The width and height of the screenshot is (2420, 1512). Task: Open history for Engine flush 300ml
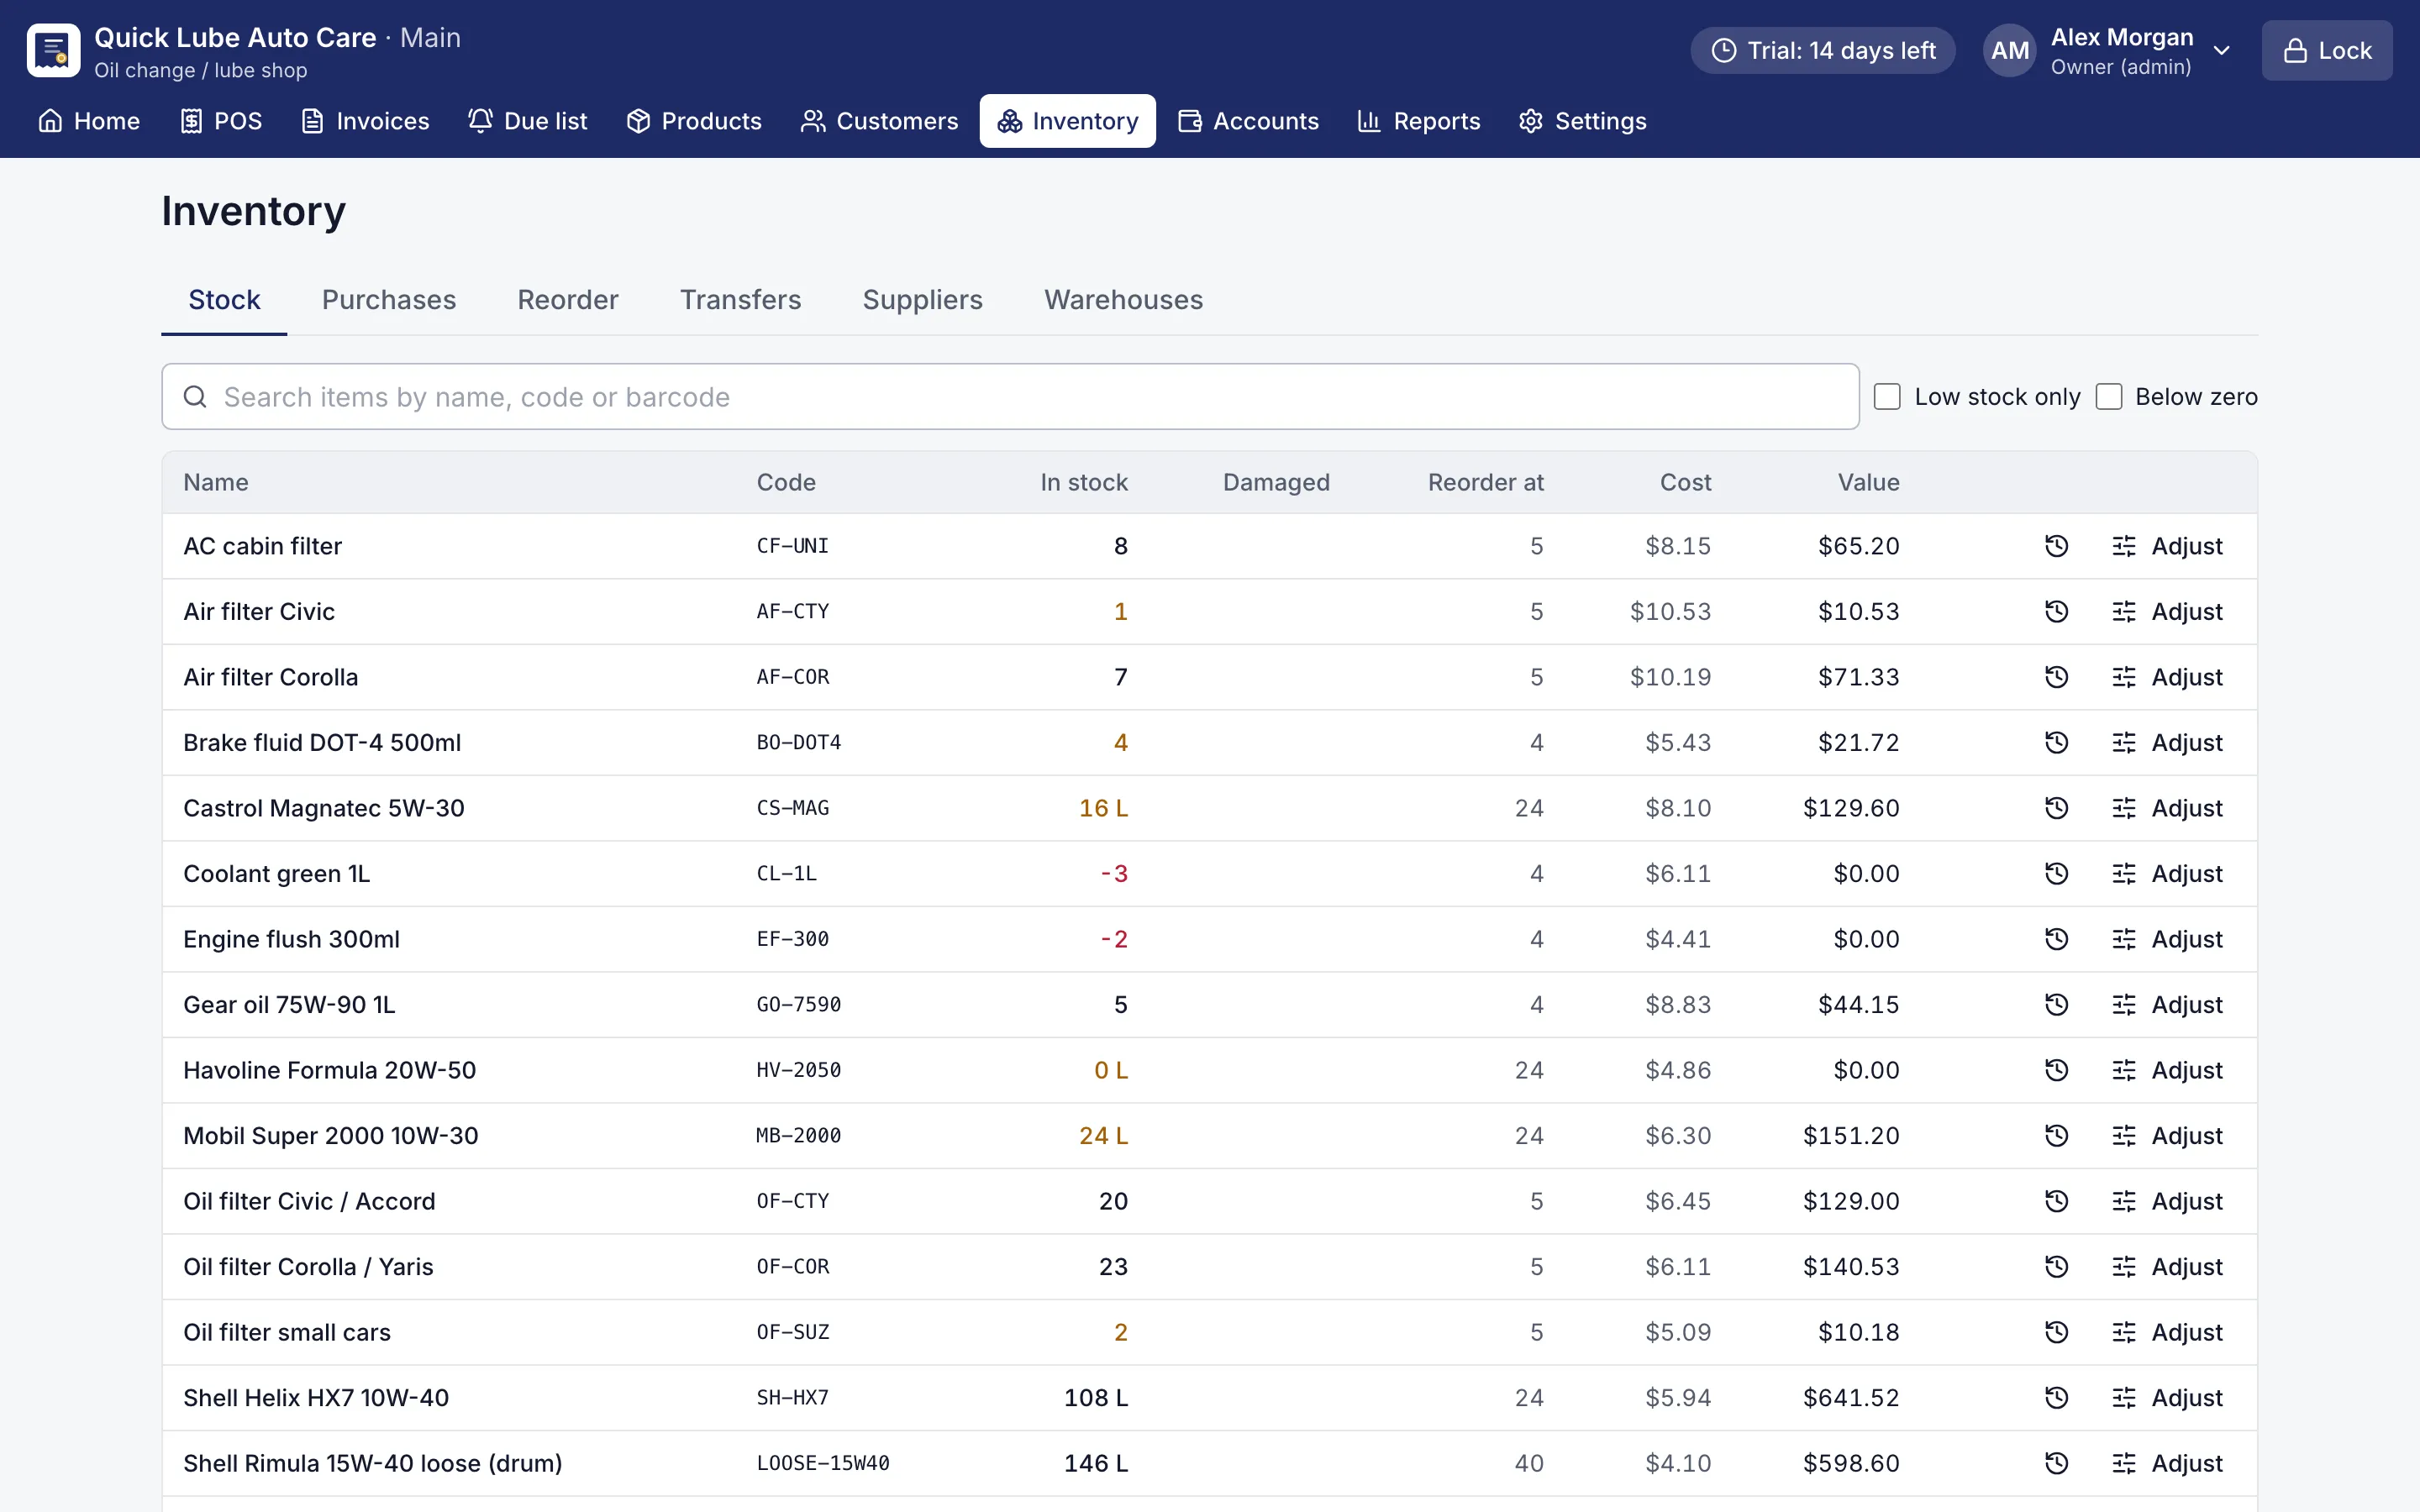2056,939
